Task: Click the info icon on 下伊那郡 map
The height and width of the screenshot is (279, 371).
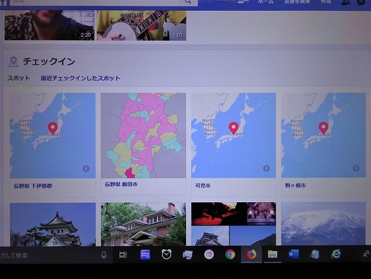Action: click(x=86, y=168)
